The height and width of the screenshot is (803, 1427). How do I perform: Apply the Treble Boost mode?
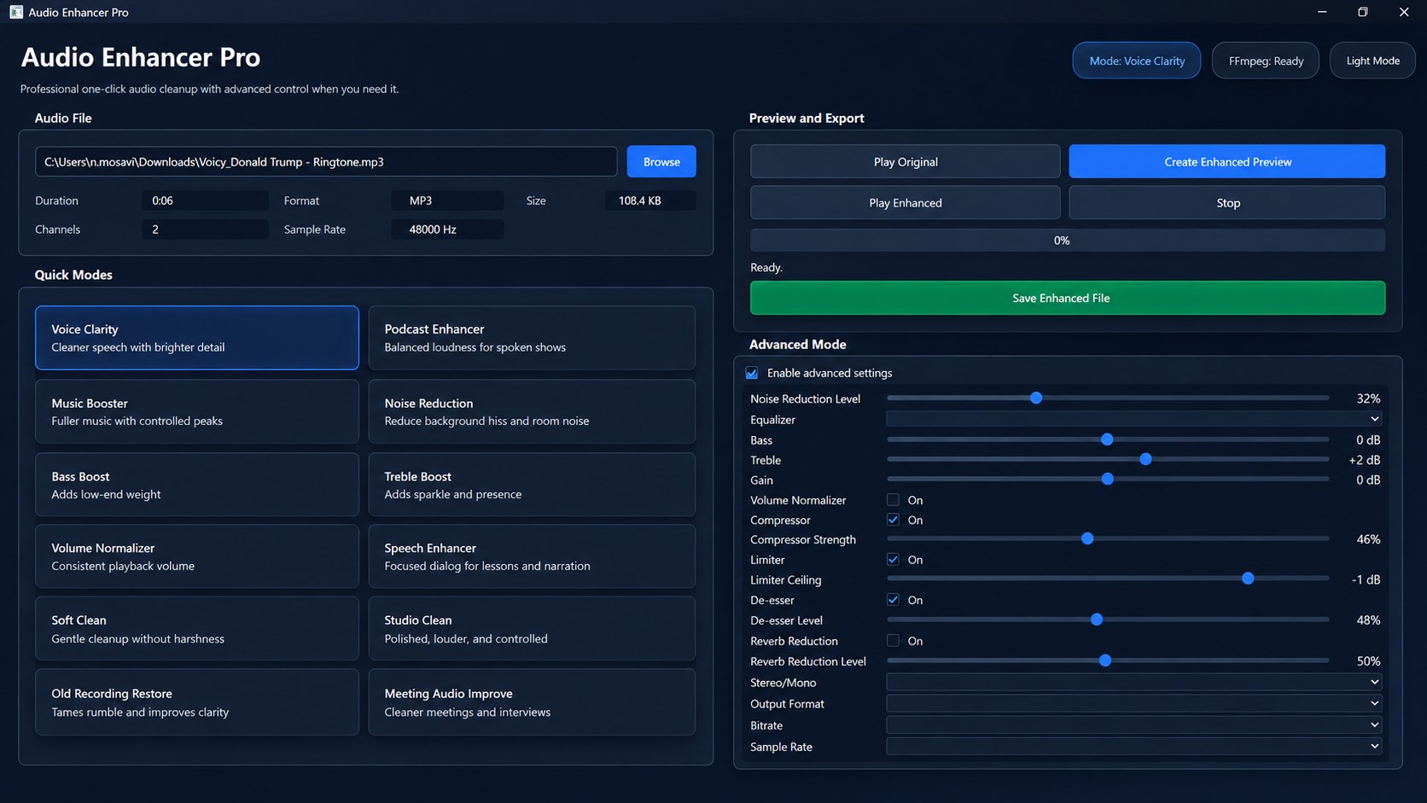(532, 485)
